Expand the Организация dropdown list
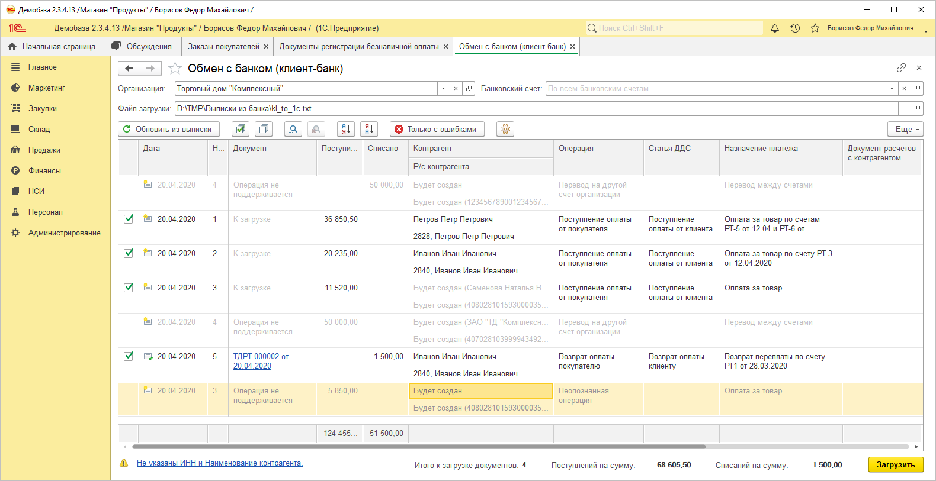 [443, 89]
